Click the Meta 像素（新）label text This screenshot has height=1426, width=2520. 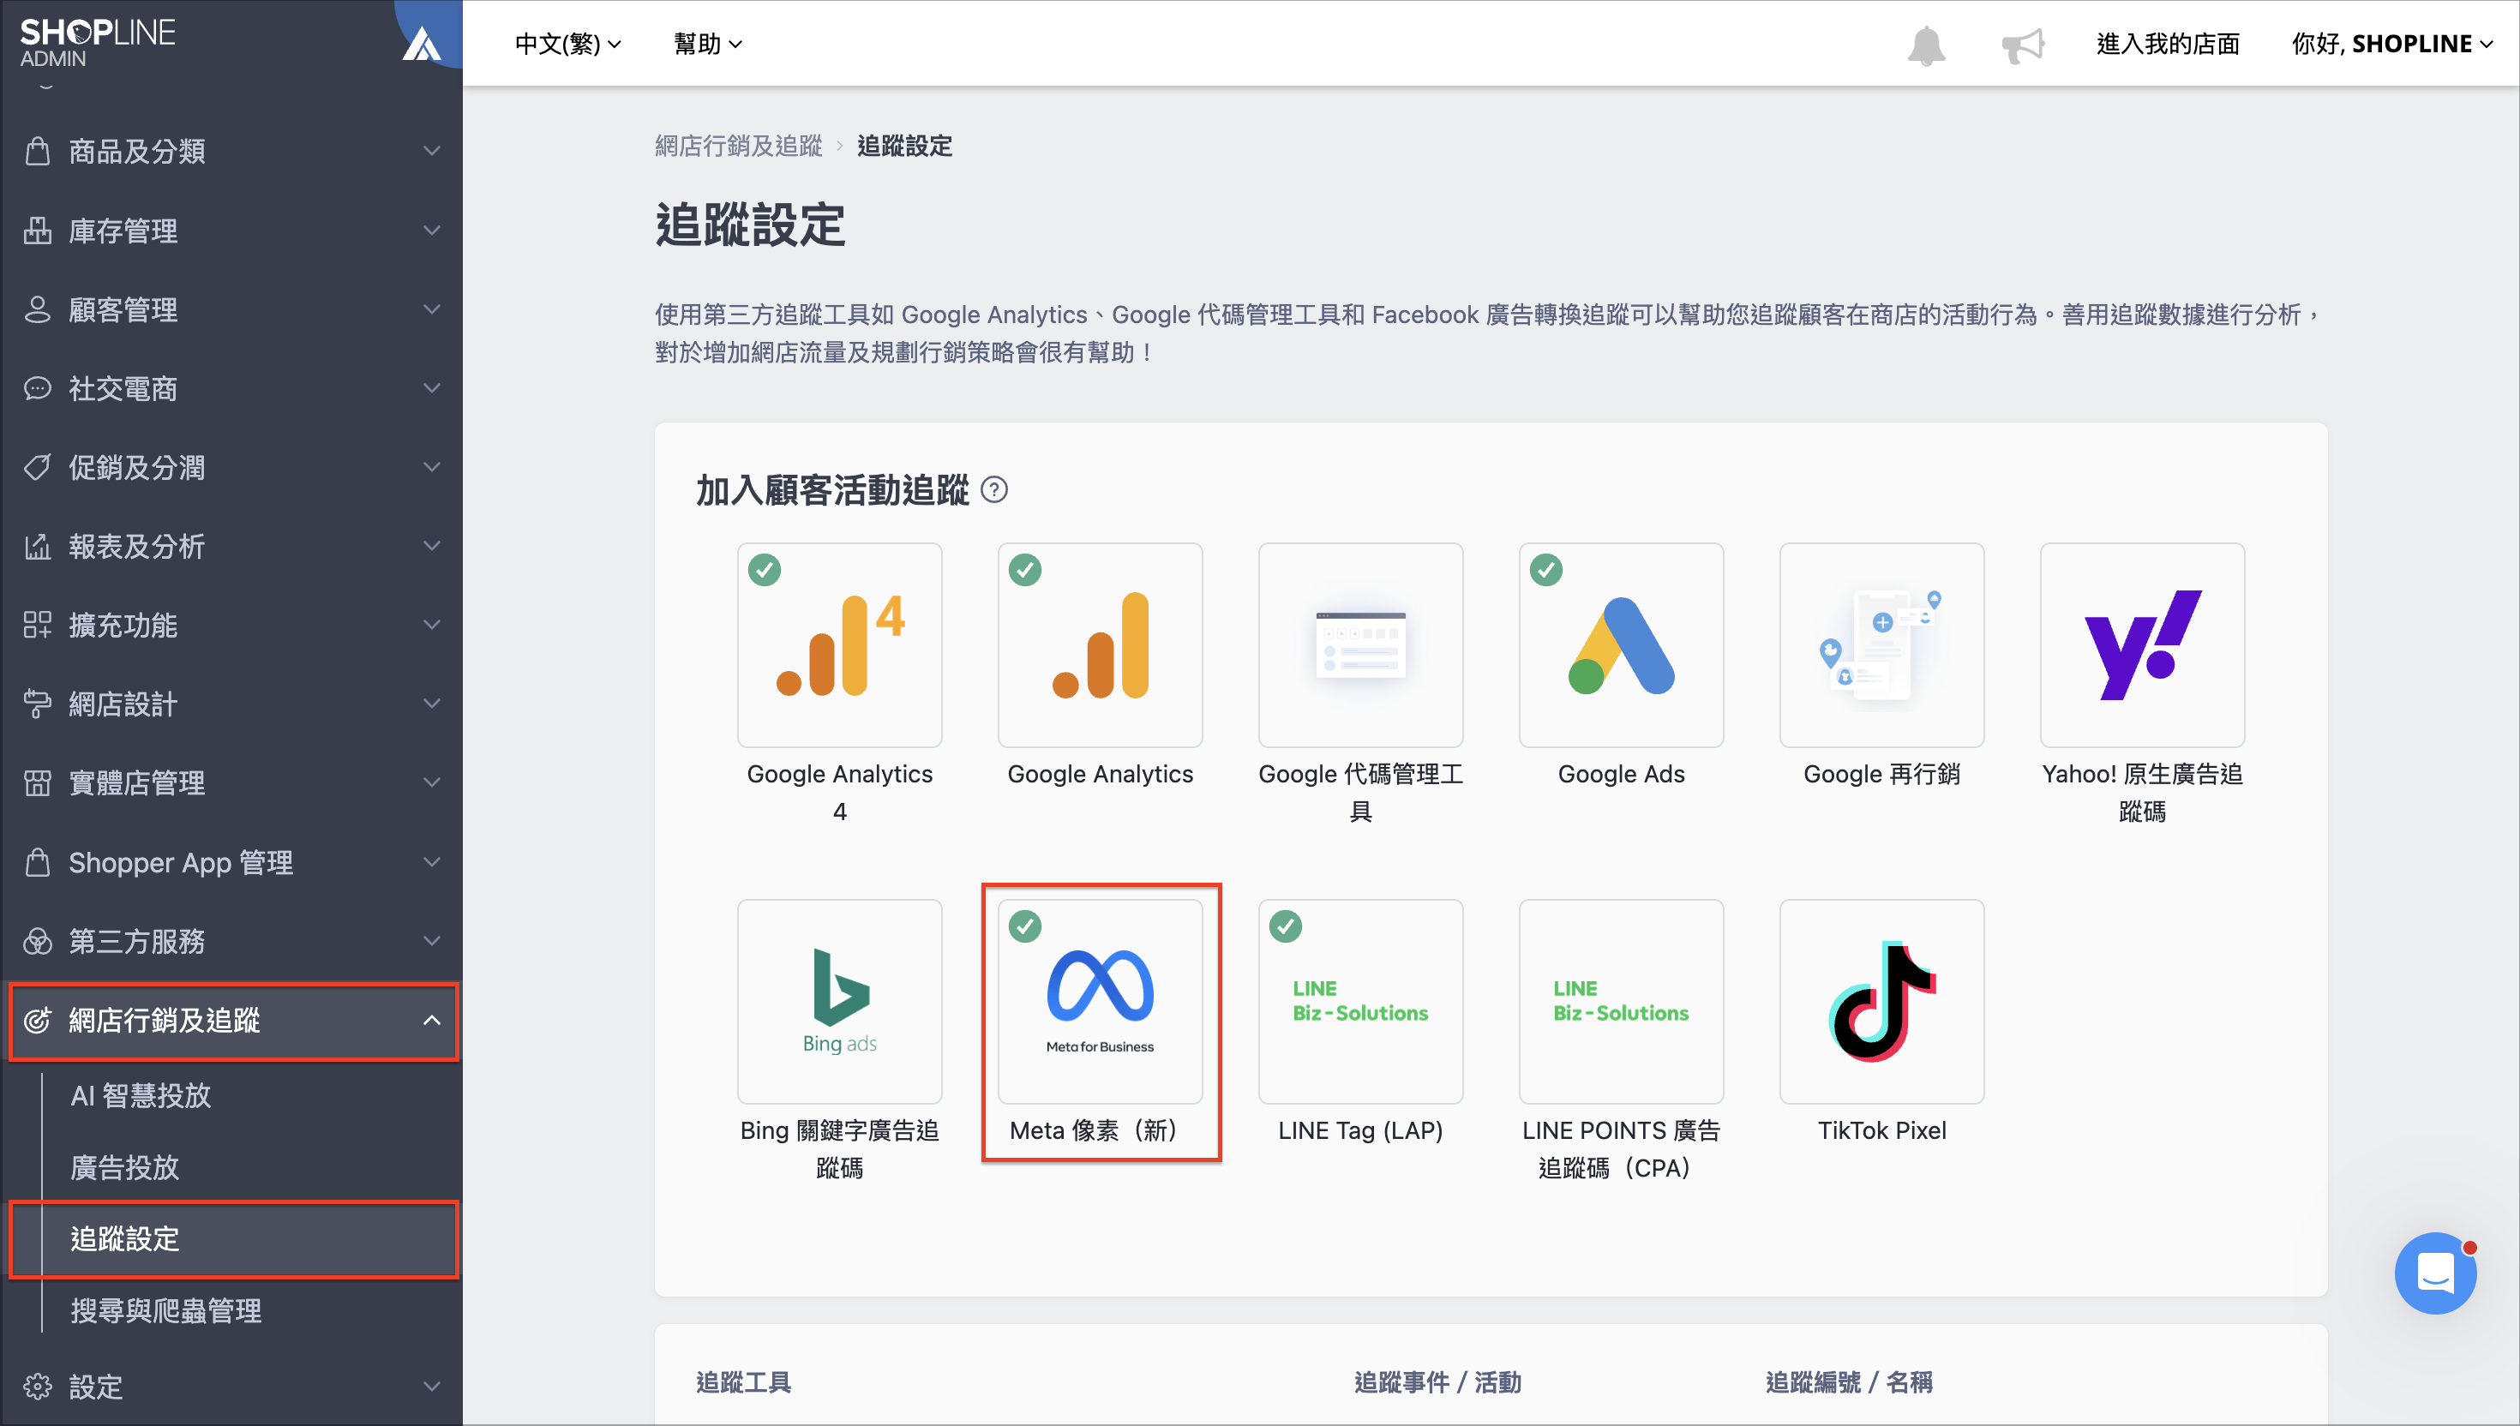click(x=1093, y=1130)
